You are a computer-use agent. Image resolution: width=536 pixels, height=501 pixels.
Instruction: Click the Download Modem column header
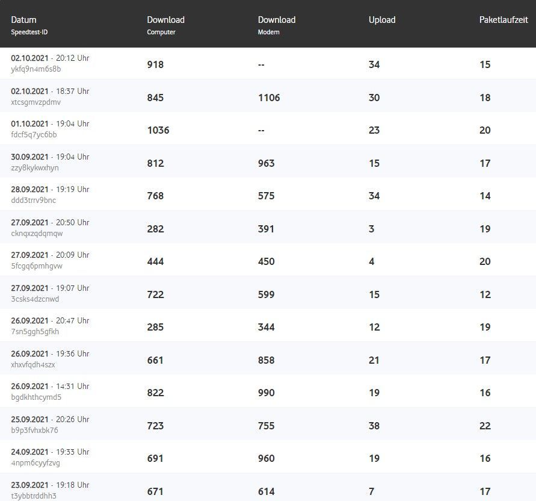(x=277, y=25)
